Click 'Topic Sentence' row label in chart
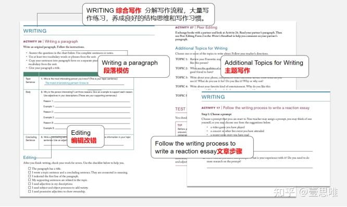347x207 pixels. pos(30,80)
